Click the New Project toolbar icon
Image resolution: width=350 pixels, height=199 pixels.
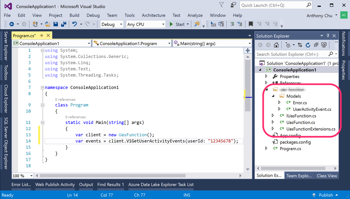(35, 24)
